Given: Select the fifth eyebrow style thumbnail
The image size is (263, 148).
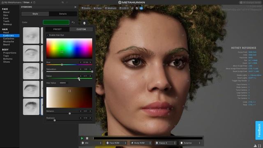Looking at the screenshot, I should coord(31,107).
